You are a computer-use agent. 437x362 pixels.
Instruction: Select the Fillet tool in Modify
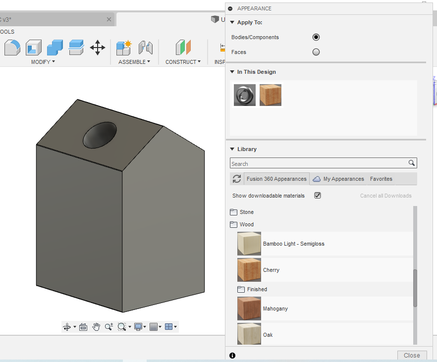[12, 48]
